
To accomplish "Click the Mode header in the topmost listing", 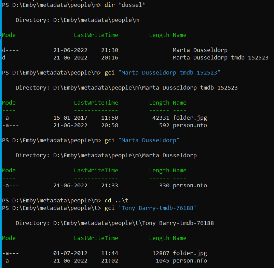I will click(x=9, y=35).
